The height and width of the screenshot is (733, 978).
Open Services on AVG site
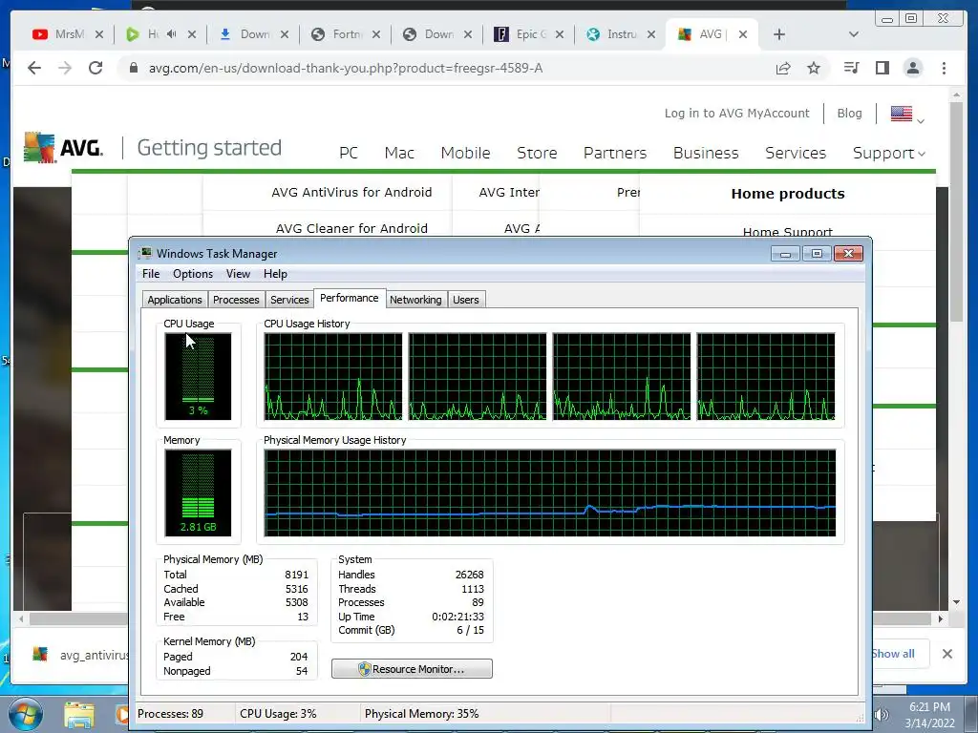coord(796,154)
